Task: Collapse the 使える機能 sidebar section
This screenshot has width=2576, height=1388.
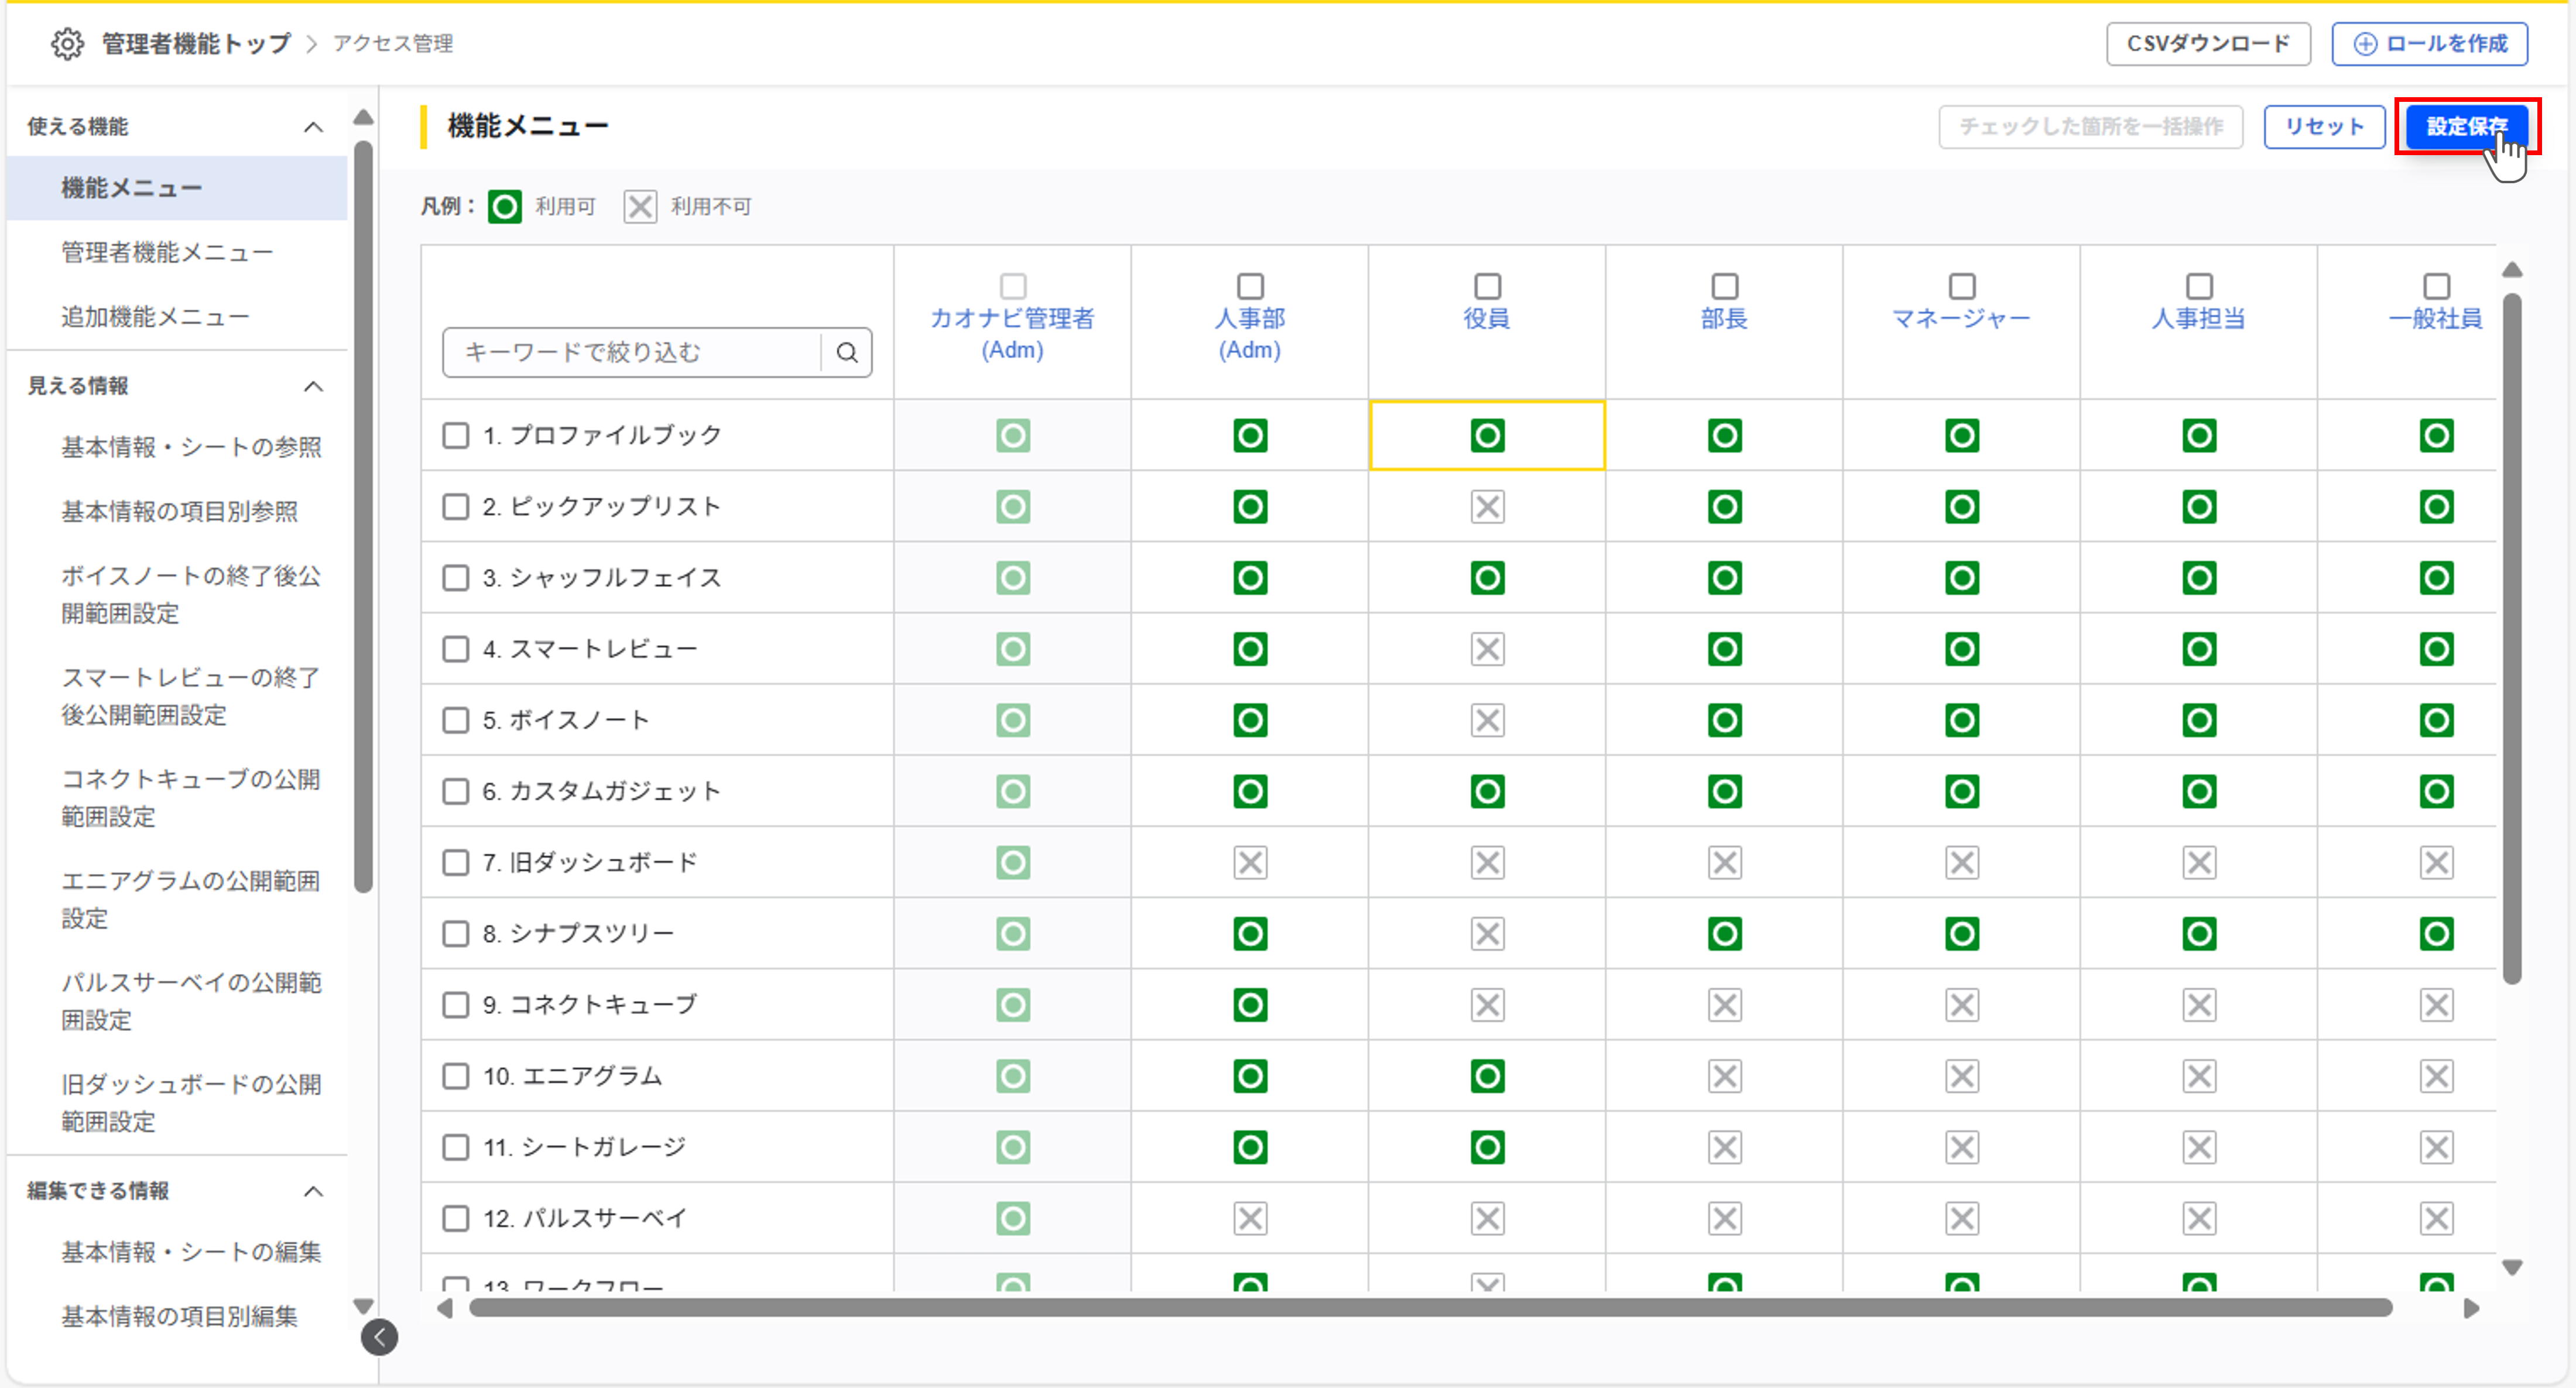Action: click(x=313, y=127)
